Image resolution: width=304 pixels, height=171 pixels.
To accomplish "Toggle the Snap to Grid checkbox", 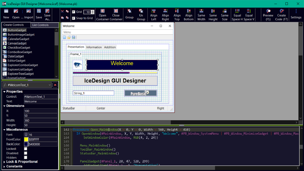I will tap(74, 18).
